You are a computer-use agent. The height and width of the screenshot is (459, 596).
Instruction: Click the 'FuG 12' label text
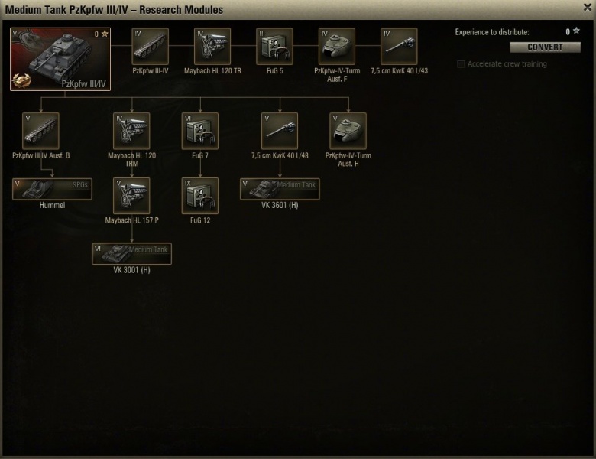[x=200, y=220]
